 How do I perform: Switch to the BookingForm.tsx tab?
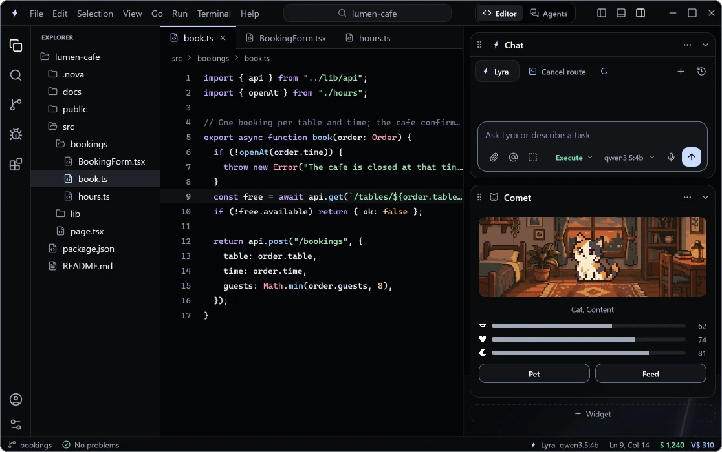(286, 38)
